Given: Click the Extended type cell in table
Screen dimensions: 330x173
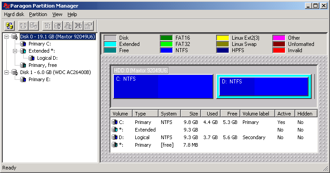Looking at the screenshot, I should pyautogui.click(x=145, y=130).
